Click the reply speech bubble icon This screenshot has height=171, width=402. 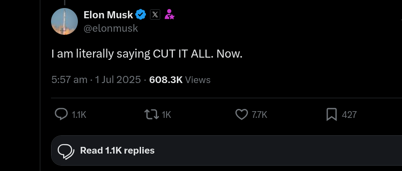[x=61, y=114]
